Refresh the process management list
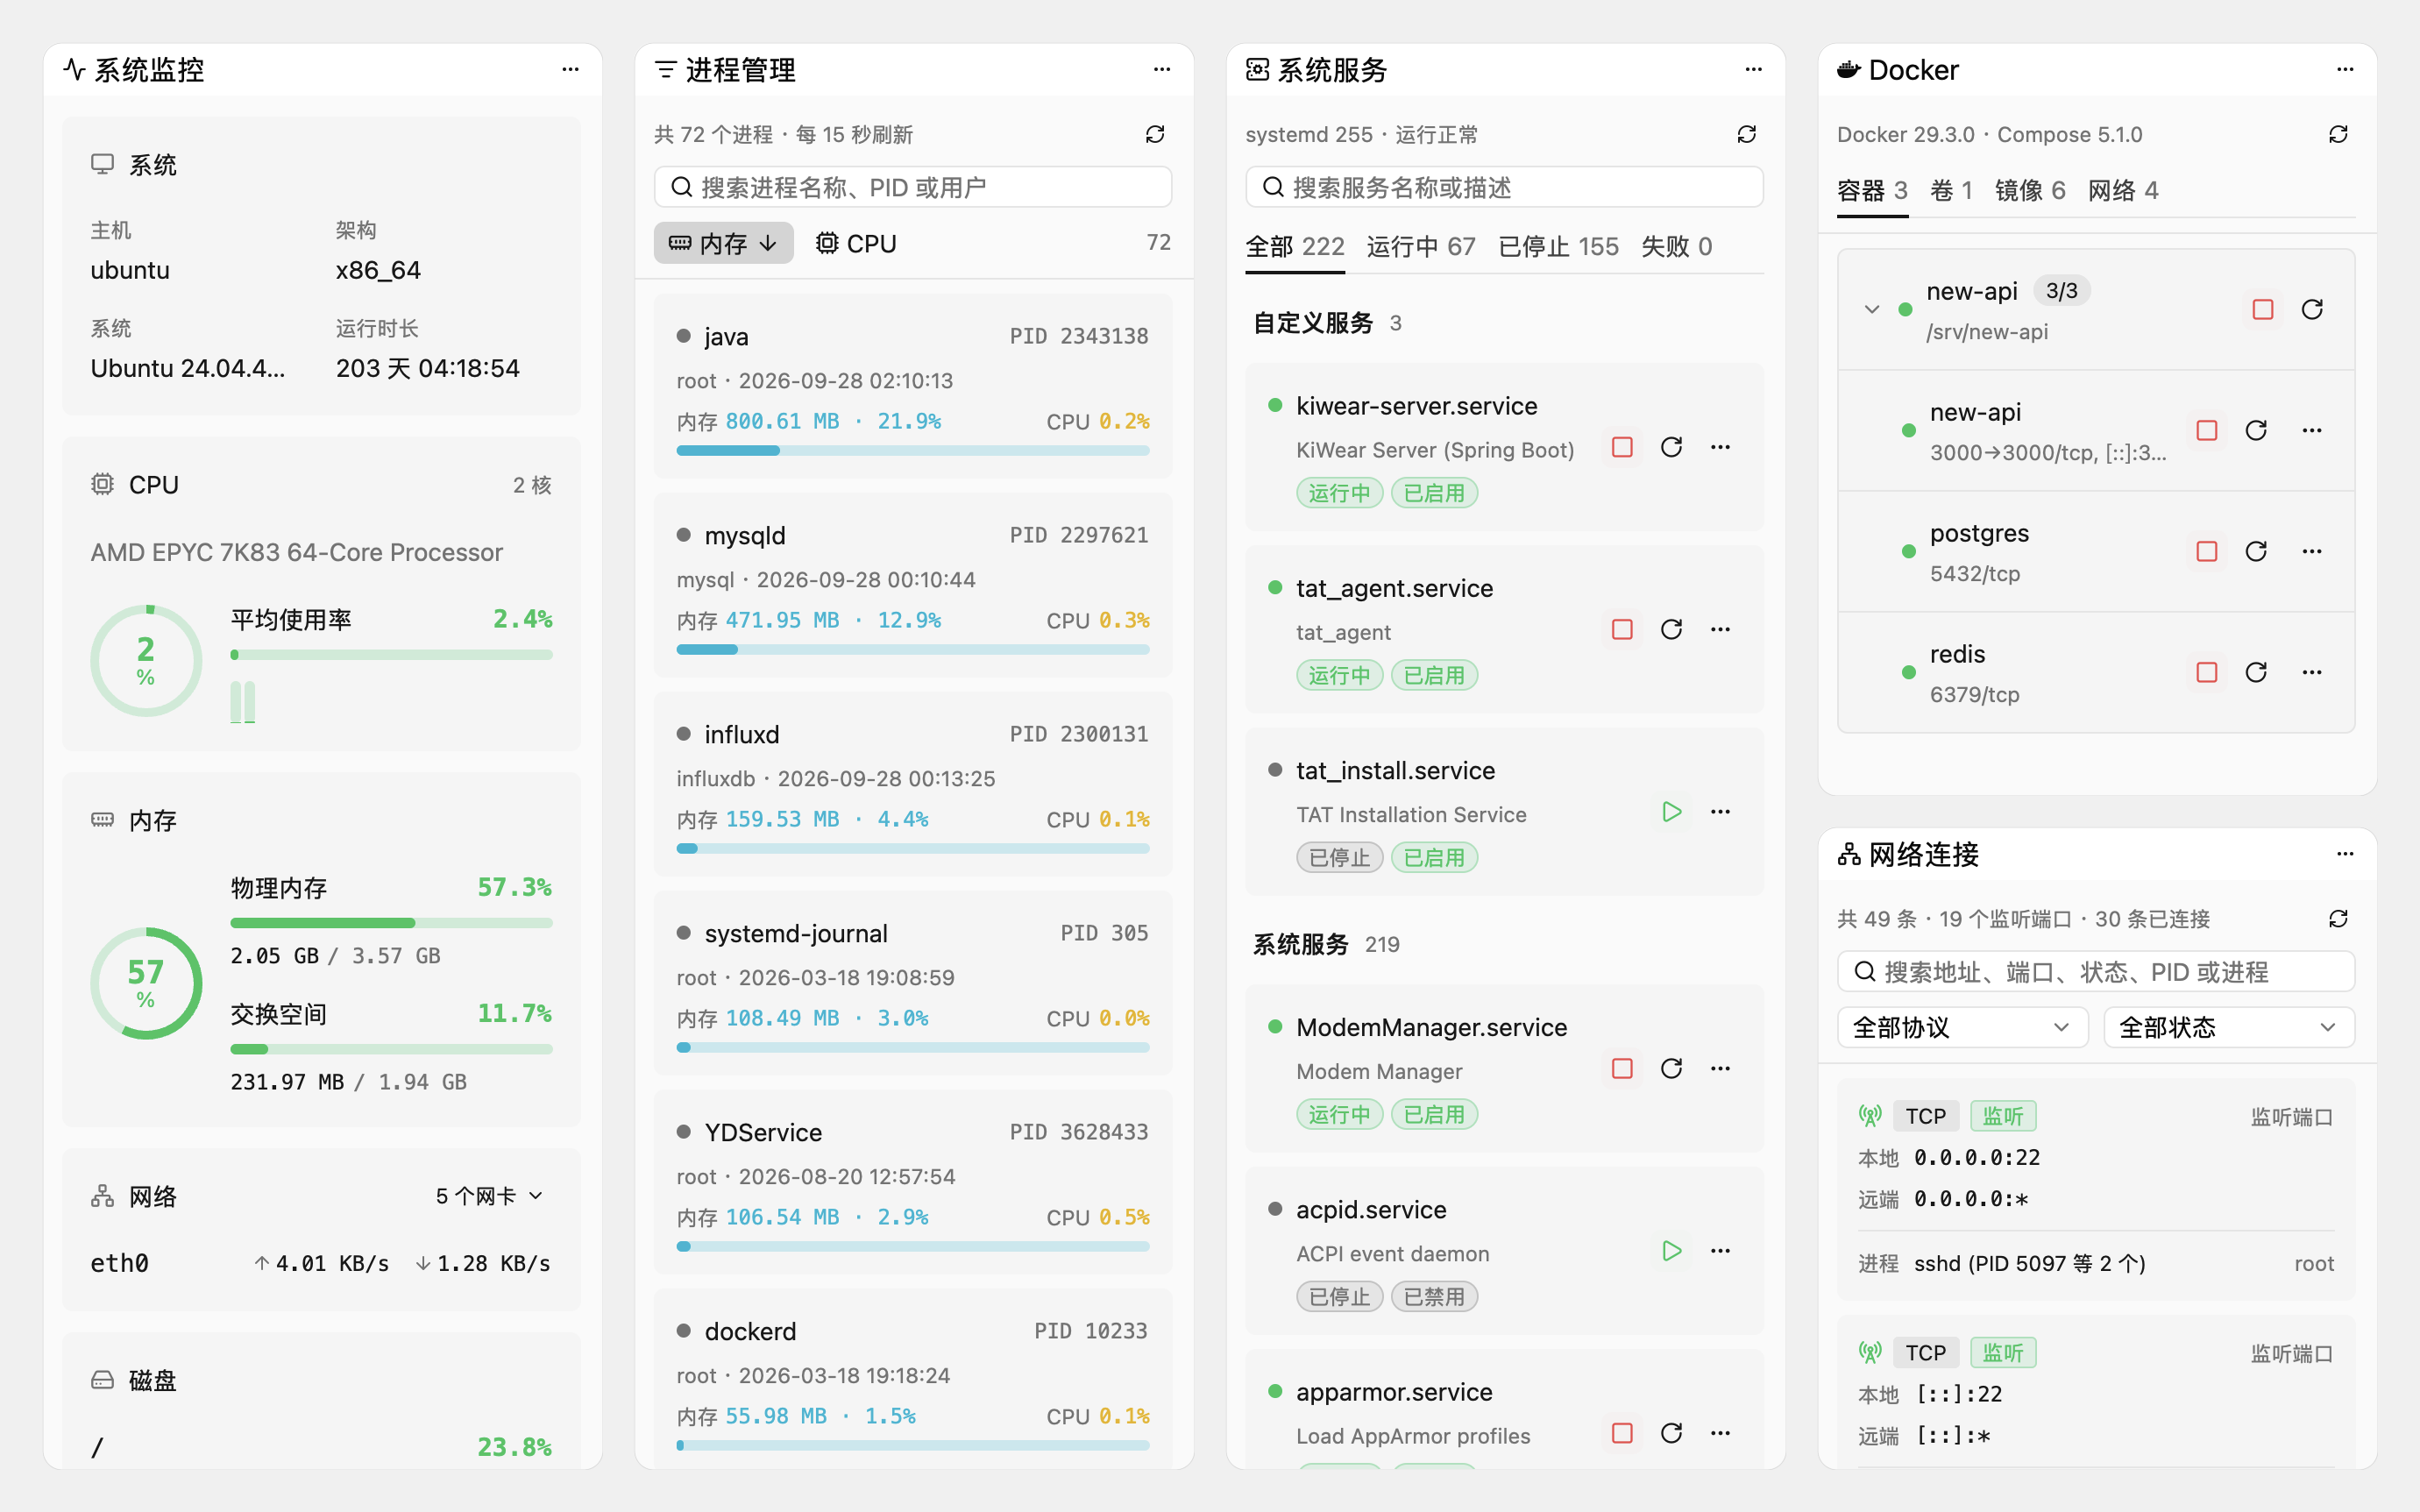 1155,134
